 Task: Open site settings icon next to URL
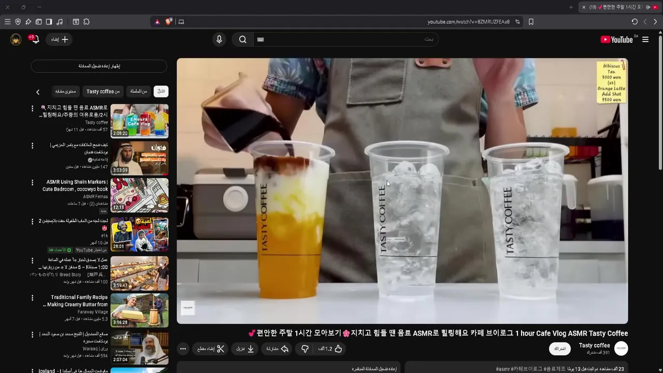click(x=517, y=22)
